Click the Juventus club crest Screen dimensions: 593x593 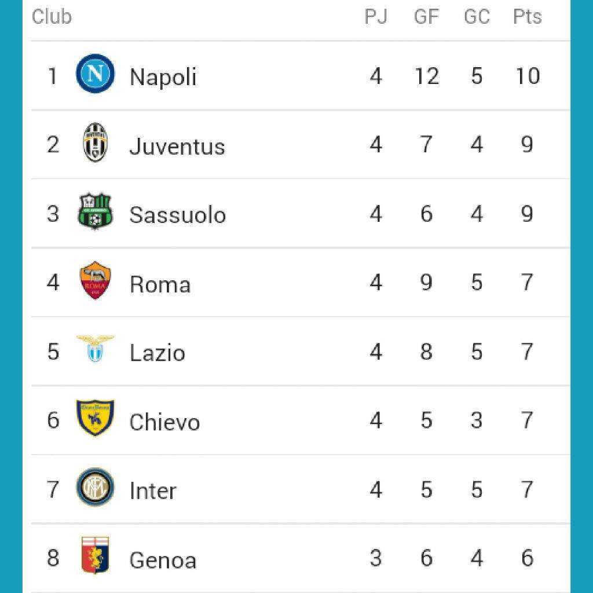(x=96, y=142)
